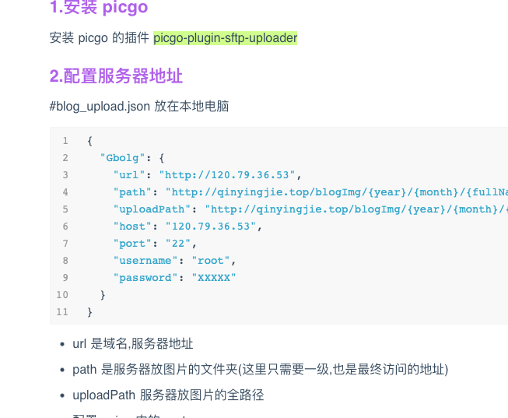Click the bullet "url 是域名,服务器地址"
This screenshot has width=508, height=418.
pos(132,343)
